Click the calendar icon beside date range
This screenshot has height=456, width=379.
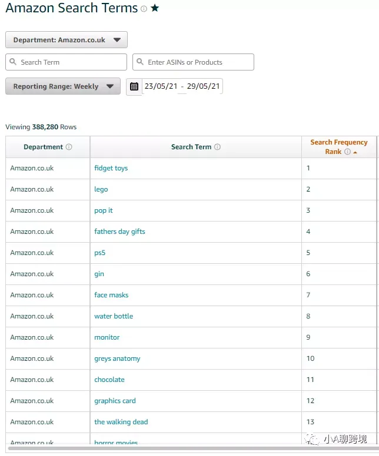pyautogui.click(x=134, y=86)
